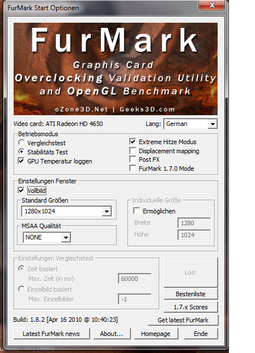Check Ermöglichen for individual size
Screen dimensions: 255x353
click(137, 211)
